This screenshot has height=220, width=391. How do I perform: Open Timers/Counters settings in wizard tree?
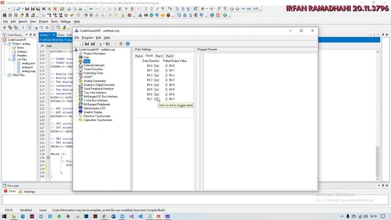point(93,69)
